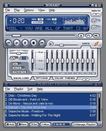Pause the current song

click(25, 43)
